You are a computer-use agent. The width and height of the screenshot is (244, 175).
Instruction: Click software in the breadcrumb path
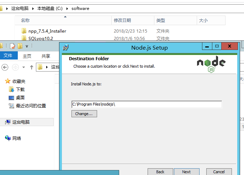[x=80, y=9]
